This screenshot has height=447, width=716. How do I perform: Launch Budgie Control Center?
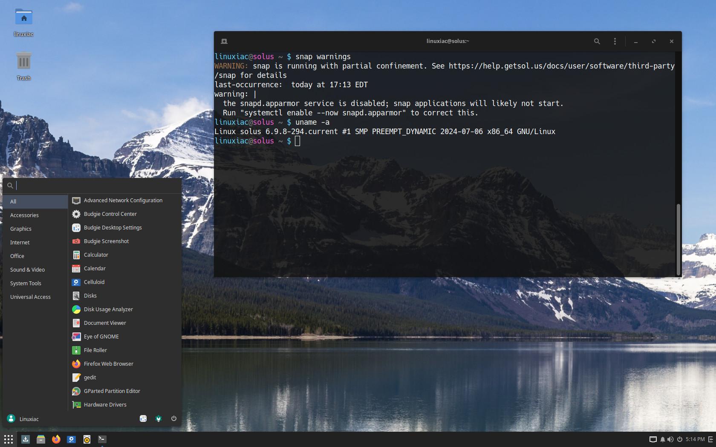(x=125, y=214)
